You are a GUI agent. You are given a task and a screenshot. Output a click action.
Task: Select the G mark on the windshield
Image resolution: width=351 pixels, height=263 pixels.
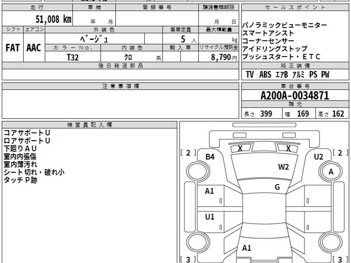(x=278, y=187)
